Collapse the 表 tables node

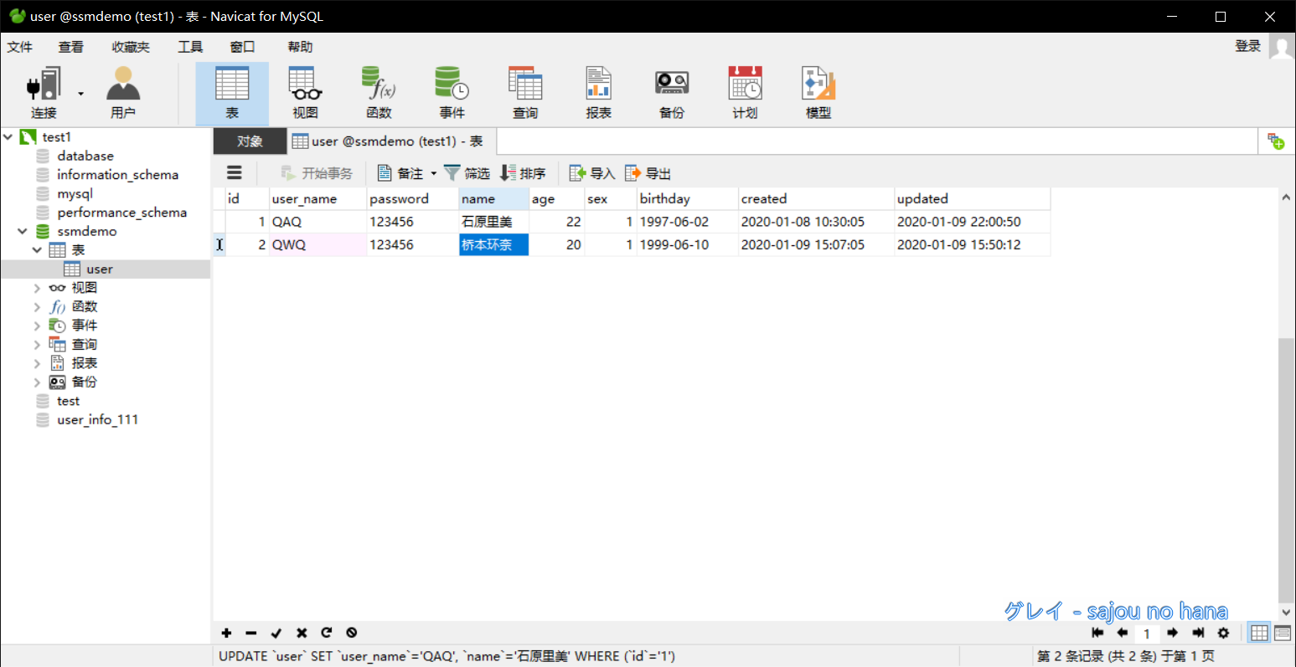pyautogui.click(x=37, y=249)
